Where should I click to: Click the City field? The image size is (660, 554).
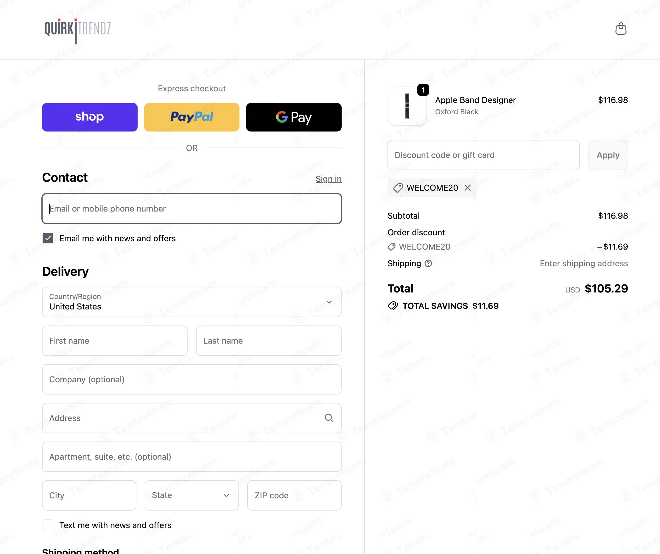click(x=89, y=495)
